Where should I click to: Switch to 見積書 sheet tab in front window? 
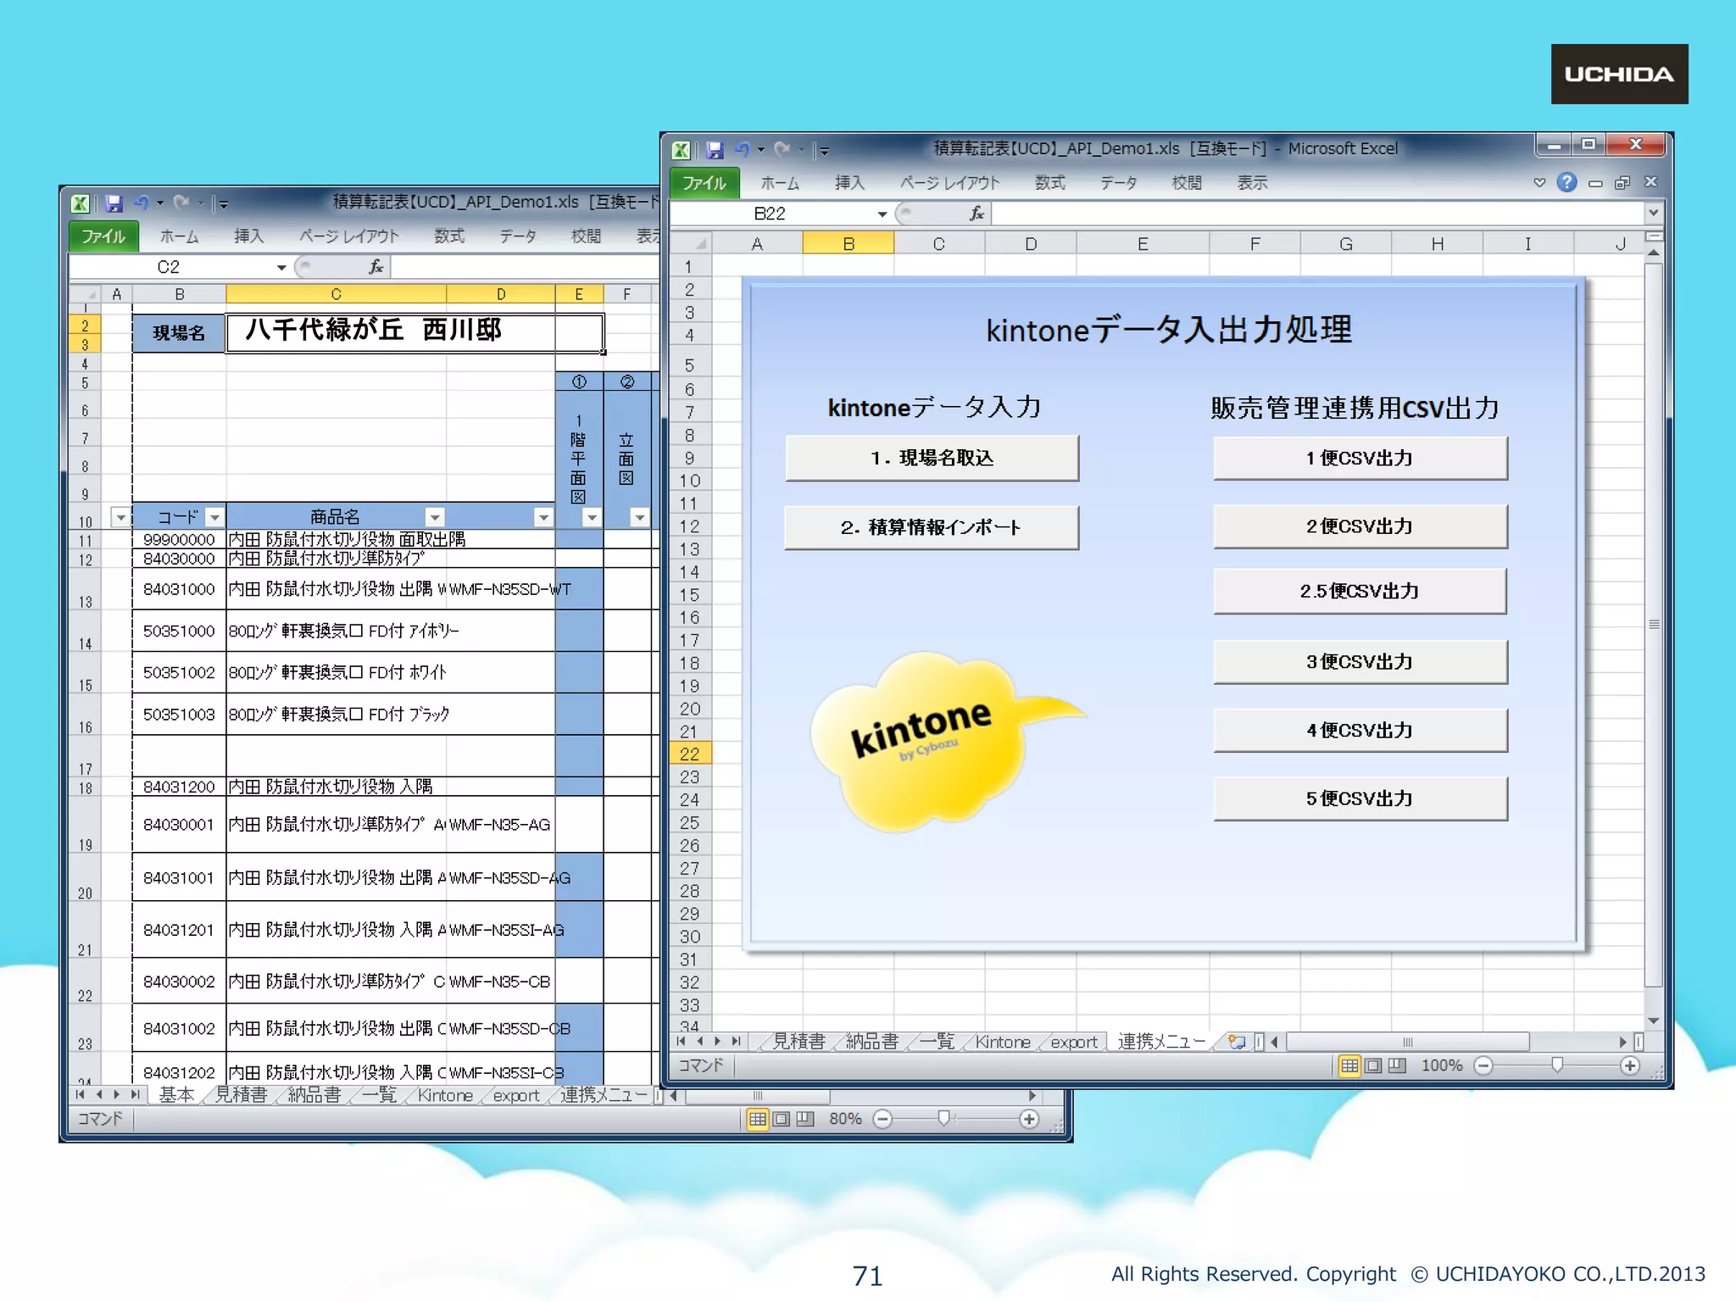(798, 1041)
